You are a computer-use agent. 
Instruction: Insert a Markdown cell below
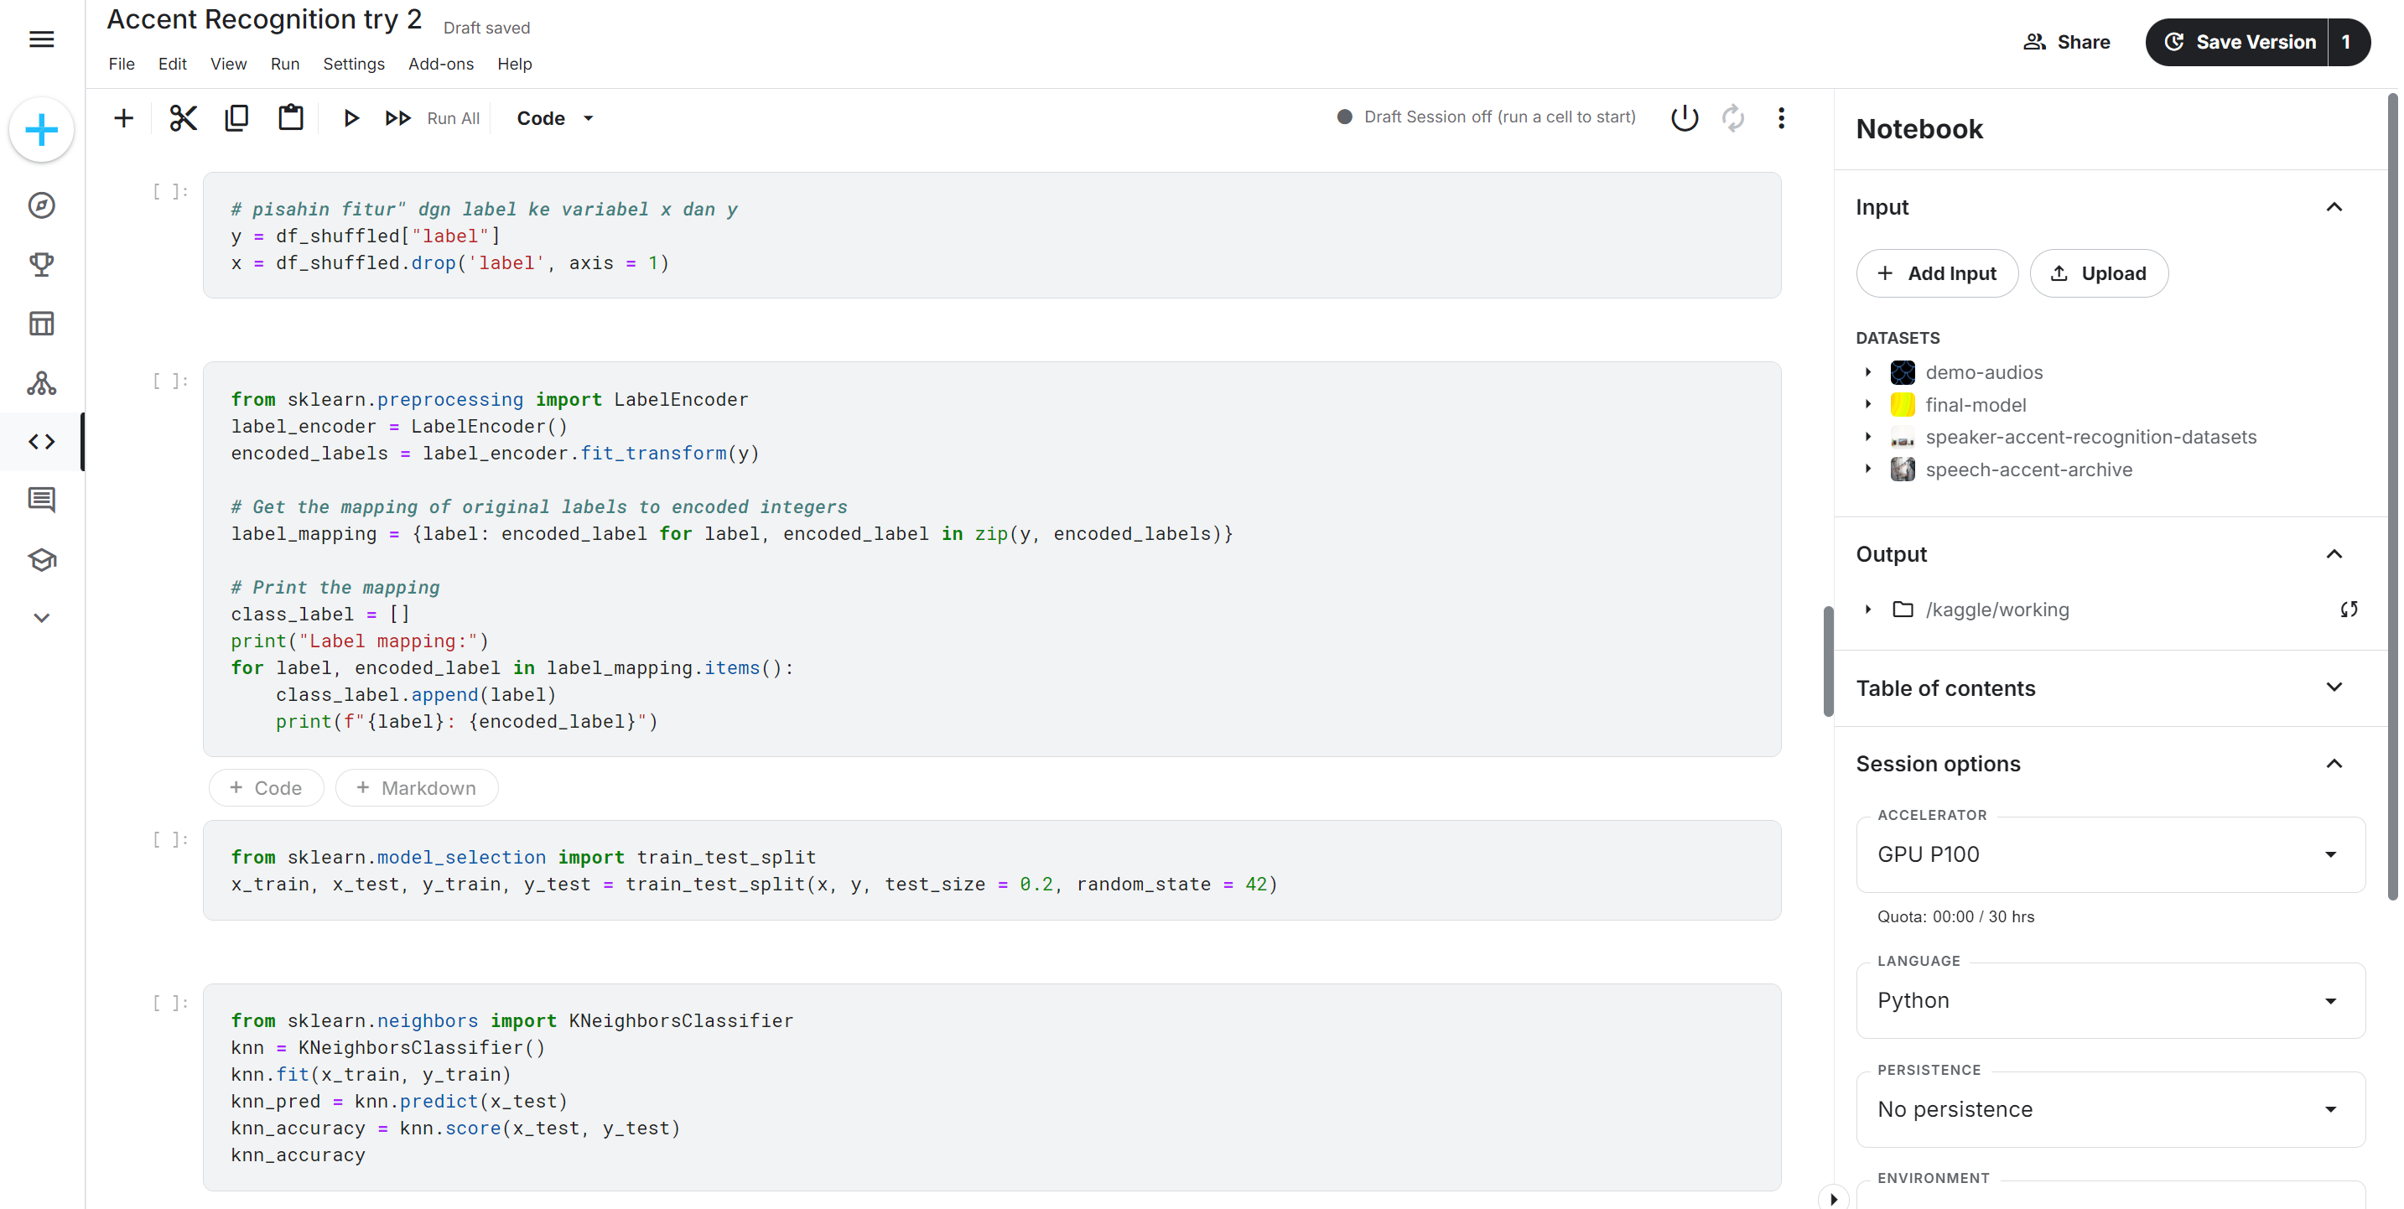(x=416, y=788)
